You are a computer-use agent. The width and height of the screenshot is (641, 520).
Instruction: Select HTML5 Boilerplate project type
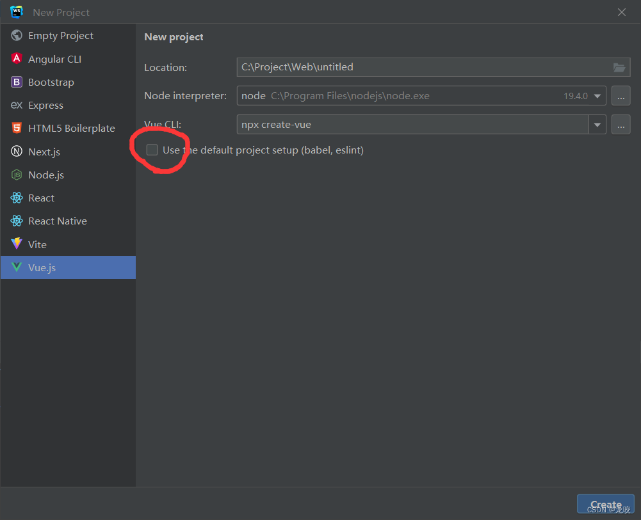[69, 128]
